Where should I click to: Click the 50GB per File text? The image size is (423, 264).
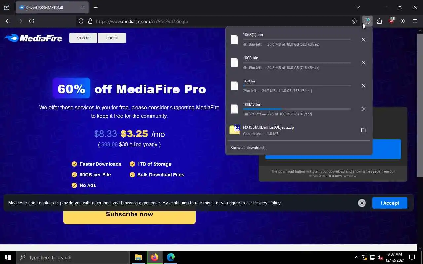pos(95,175)
